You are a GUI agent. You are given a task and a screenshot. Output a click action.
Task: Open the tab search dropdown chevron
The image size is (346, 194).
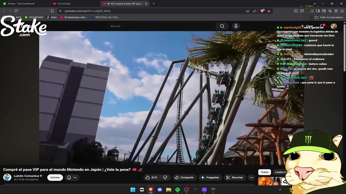tap(315, 4)
